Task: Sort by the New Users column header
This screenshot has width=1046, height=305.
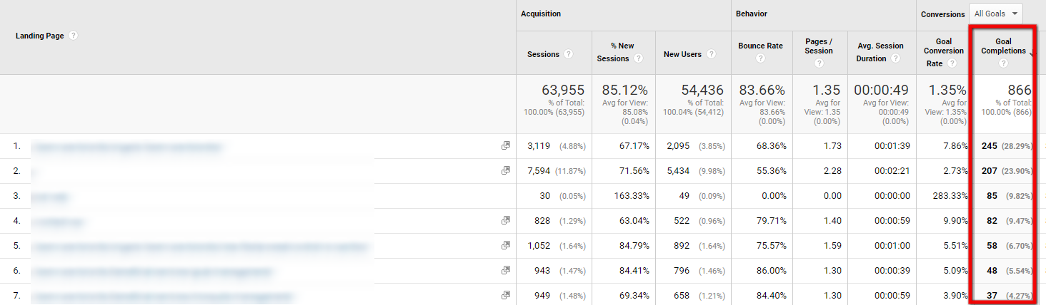Action: [x=682, y=54]
